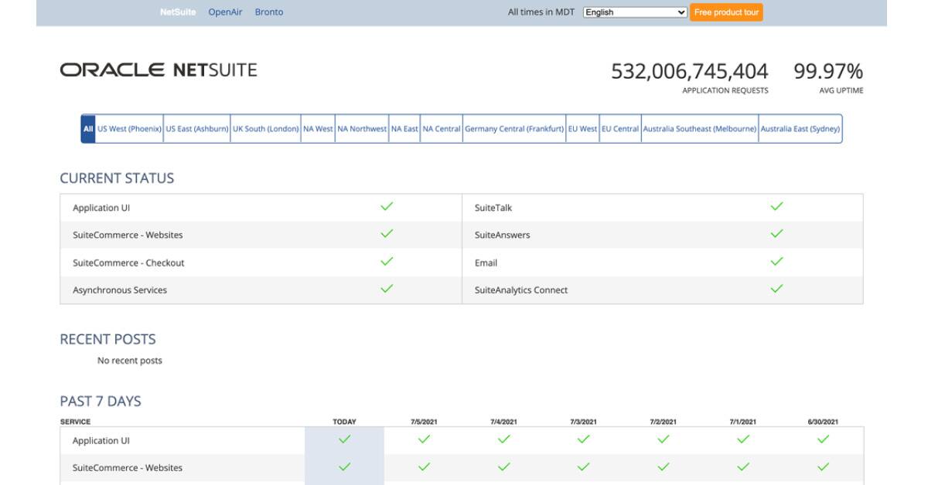Select the EU Central tab

pyautogui.click(x=620, y=129)
